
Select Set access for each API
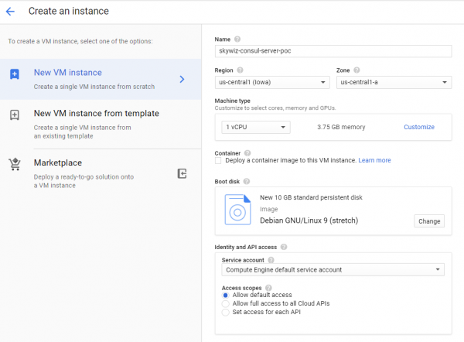226,313
